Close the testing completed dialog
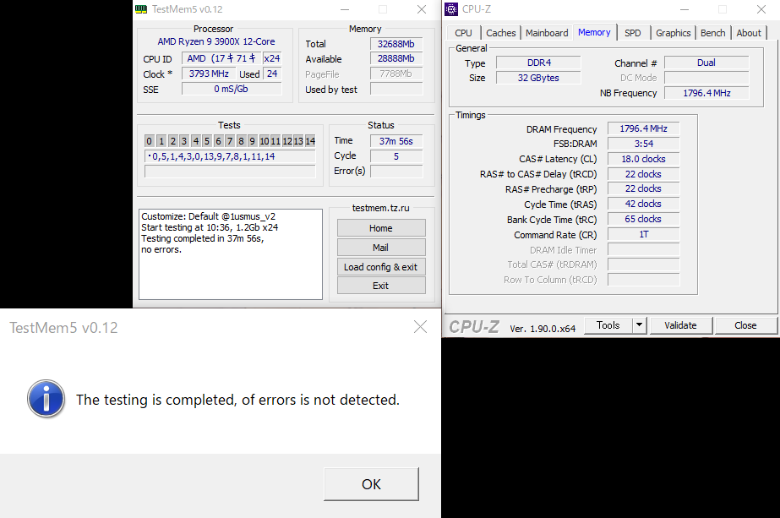 [420, 327]
